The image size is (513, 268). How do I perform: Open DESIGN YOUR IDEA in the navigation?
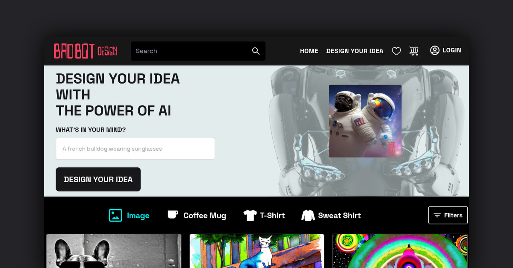(x=355, y=51)
